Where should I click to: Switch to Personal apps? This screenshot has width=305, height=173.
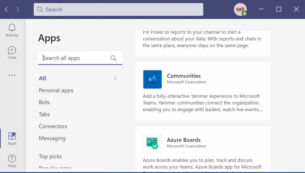(x=56, y=90)
